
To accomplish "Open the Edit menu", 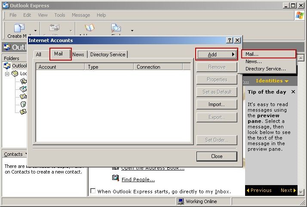I will point(27,15).
